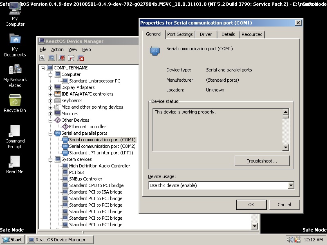Click Cancel in Properties dialog

pos(284,205)
